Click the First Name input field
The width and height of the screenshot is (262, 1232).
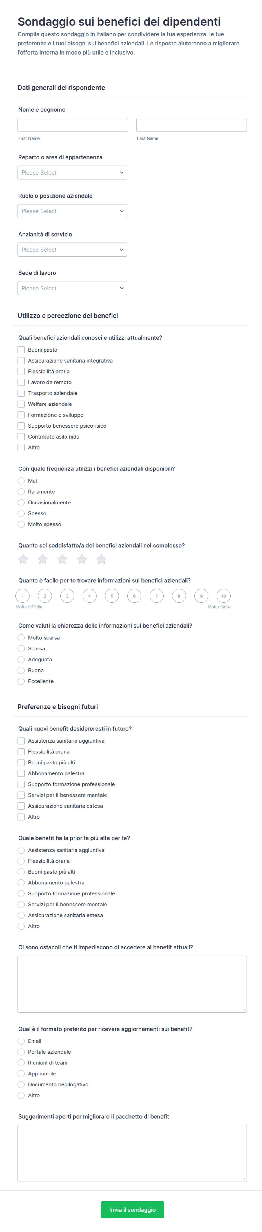pos(72,125)
